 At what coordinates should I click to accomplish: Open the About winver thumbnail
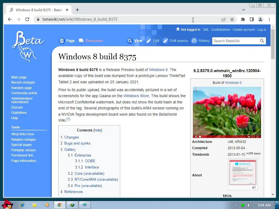pos(243,172)
